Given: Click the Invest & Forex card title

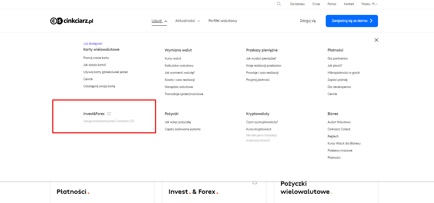Looking at the screenshot, I should click(x=193, y=192).
